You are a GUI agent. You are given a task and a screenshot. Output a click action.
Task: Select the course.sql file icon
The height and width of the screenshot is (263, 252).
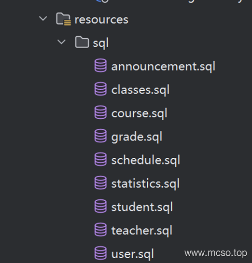click(100, 112)
